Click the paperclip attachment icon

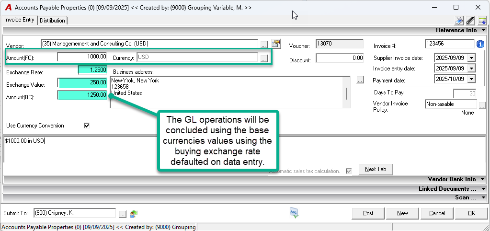click(470, 21)
